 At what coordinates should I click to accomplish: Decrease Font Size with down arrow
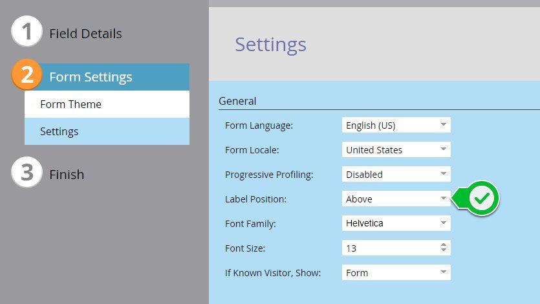(x=444, y=250)
